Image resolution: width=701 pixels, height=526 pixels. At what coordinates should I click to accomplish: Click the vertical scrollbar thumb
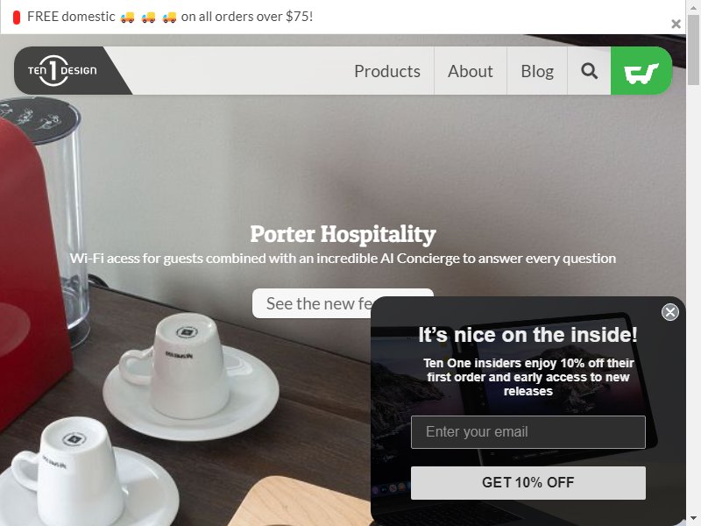coord(693,49)
